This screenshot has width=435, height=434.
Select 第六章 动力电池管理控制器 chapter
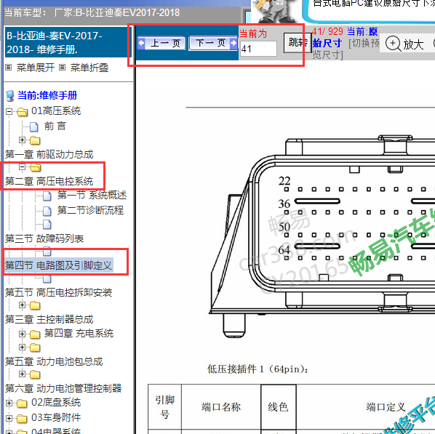[63, 388]
